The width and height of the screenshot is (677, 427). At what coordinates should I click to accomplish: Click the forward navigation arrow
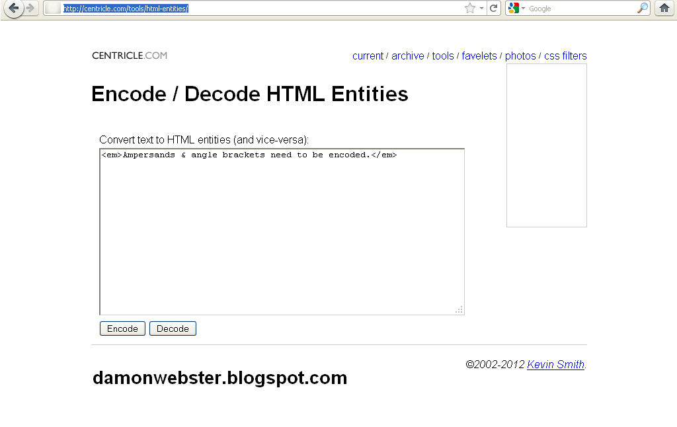[x=29, y=9]
